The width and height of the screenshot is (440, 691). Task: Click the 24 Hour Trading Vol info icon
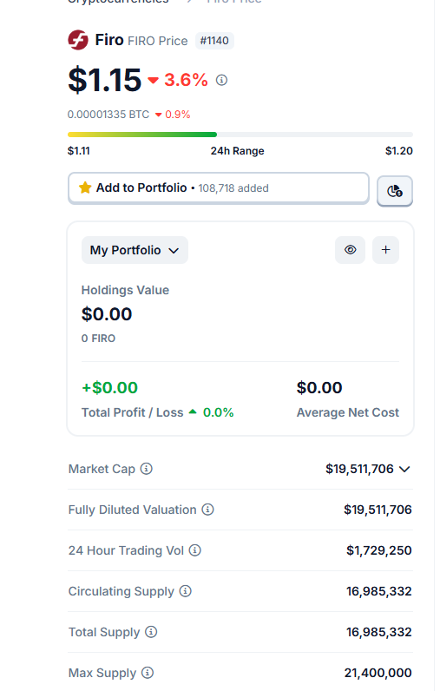194,550
